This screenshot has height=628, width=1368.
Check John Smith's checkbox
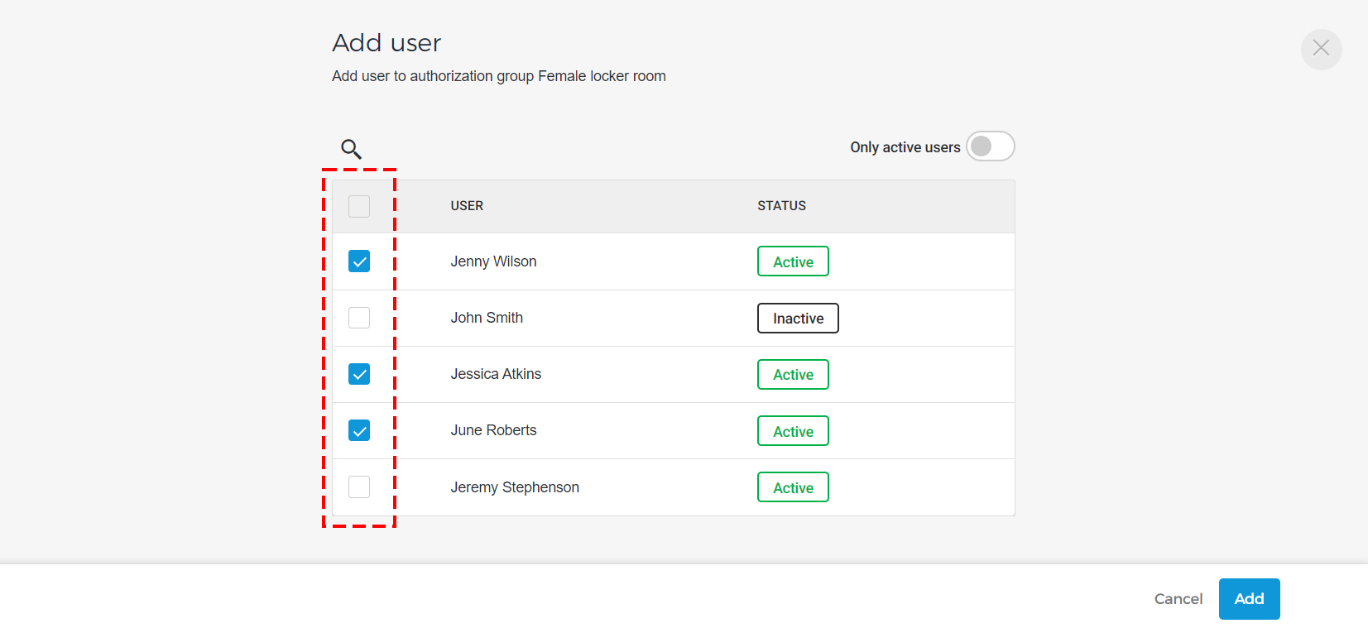359,318
